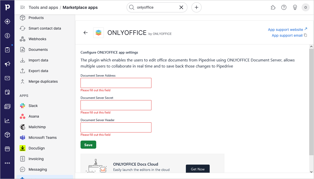The image size is (314, 179).
Task: Open the Leads section from the left rail
Action: pos(7,21)
